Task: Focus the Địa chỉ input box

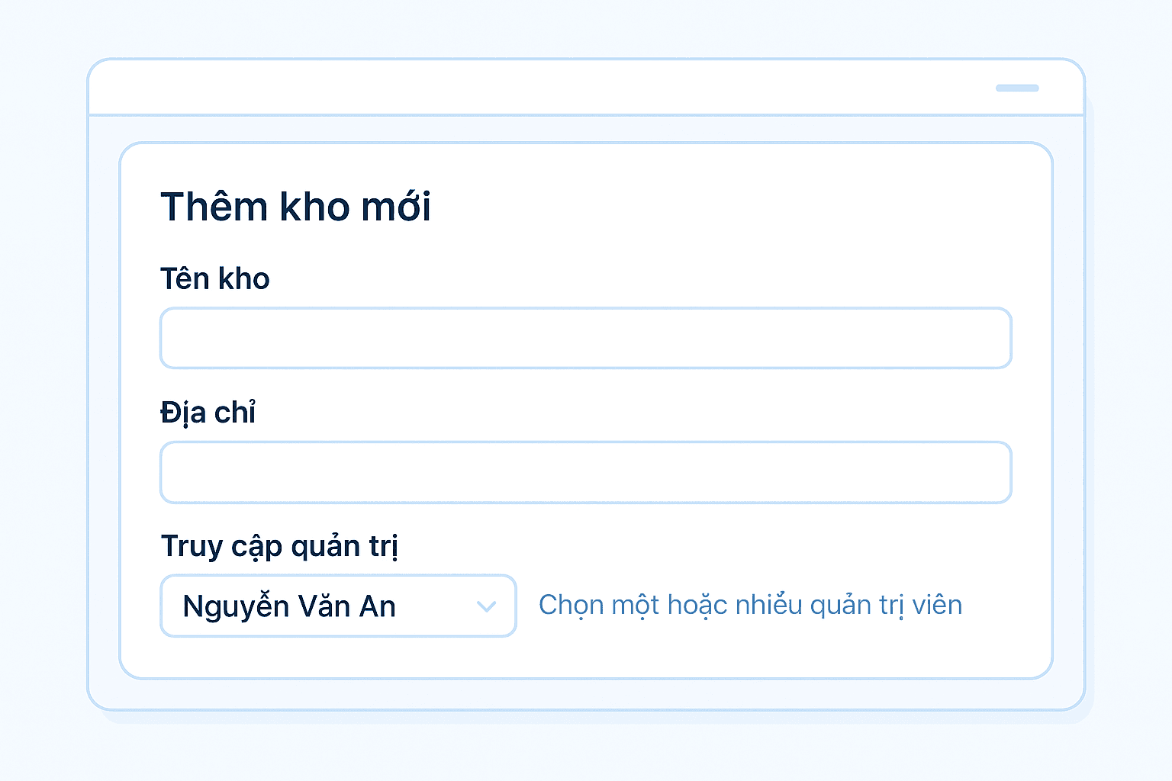Action: click(585, 472)
